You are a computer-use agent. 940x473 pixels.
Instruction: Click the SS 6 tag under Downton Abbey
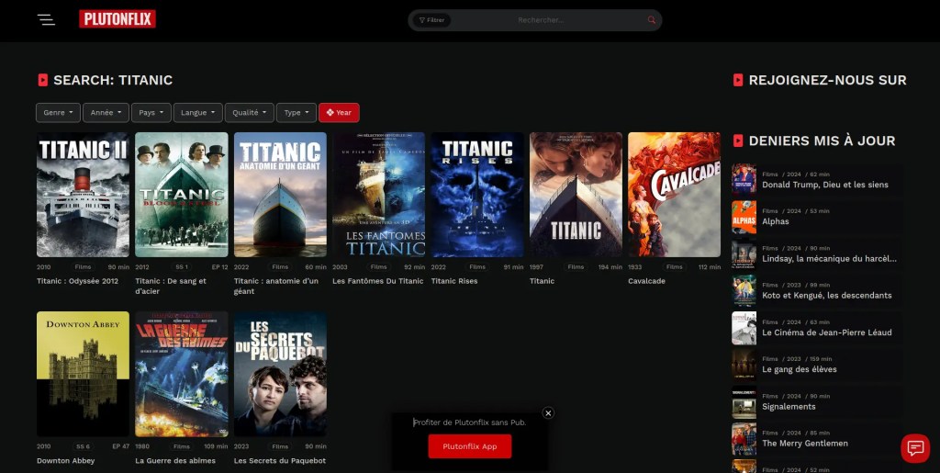pos(83,446)
